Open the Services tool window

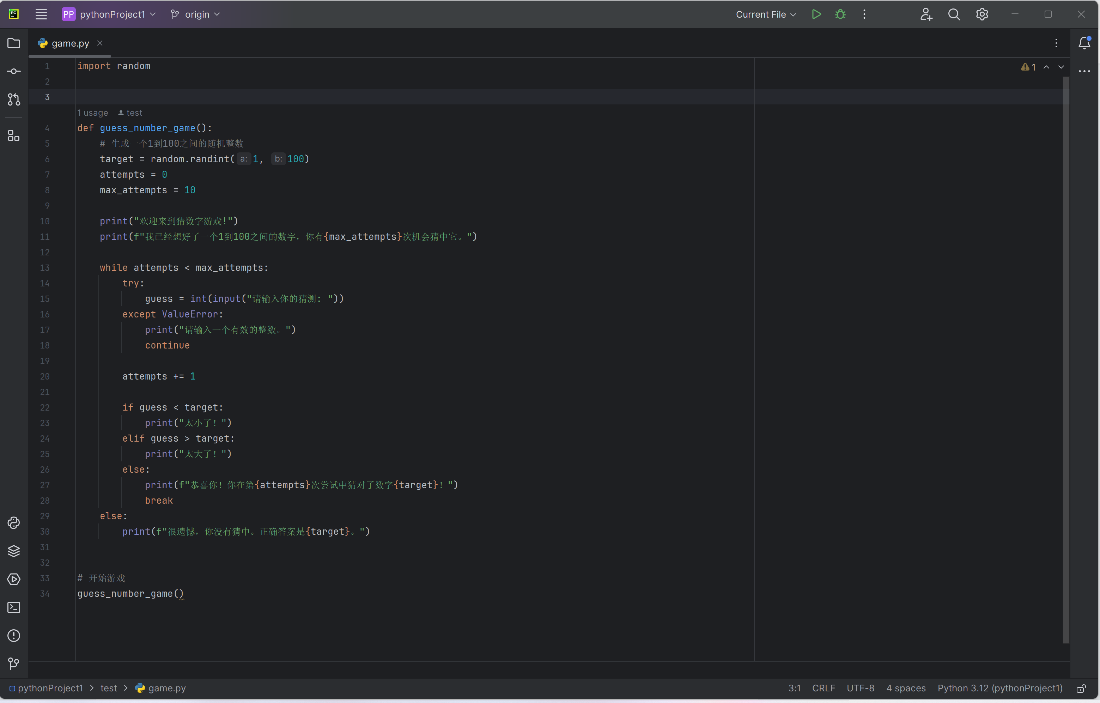14,579
